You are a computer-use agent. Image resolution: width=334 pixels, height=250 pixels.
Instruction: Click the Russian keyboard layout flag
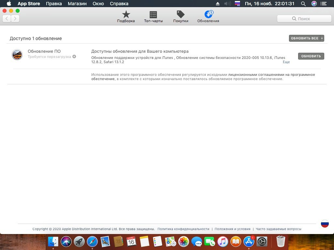tap(237, 4)
